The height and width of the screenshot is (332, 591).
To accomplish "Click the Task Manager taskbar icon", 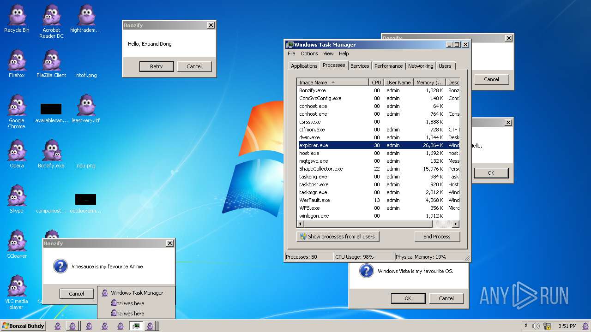I will [136, 326].
